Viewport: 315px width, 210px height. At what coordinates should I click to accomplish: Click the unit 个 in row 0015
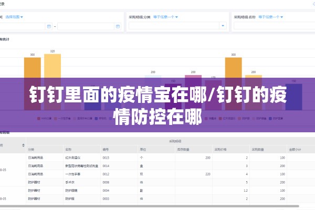(141, 157)
